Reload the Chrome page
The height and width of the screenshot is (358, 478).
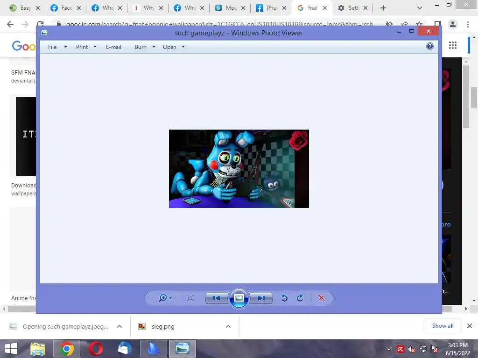[x=40, y=24]
